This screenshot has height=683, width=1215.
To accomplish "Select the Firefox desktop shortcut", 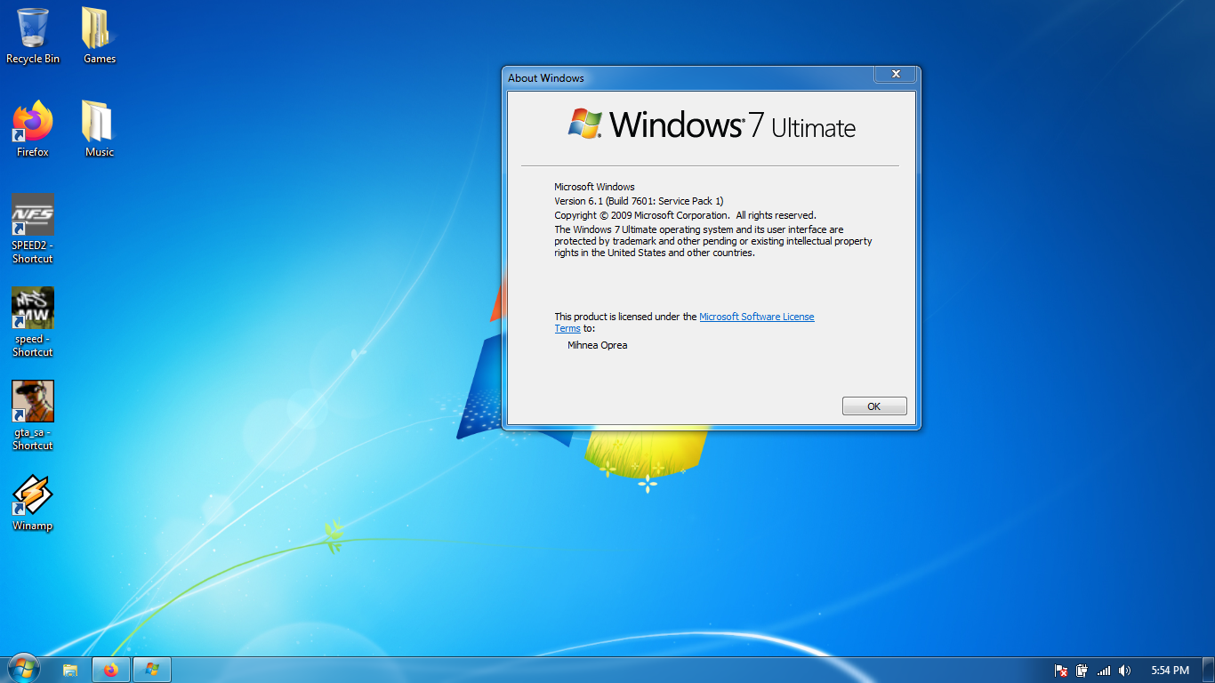I will [x=33, y=129].
